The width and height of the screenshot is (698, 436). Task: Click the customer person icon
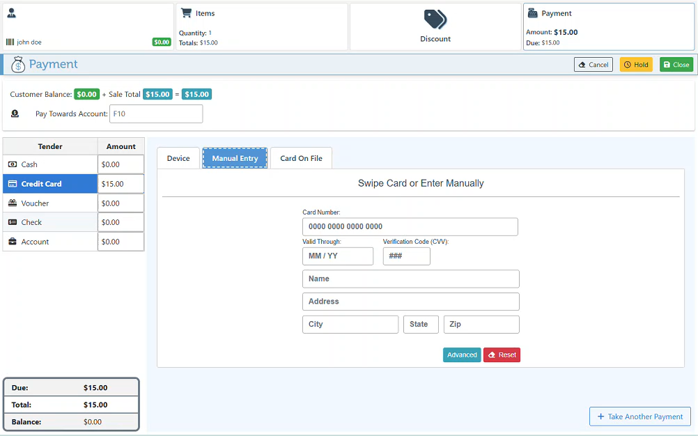click(x=12, y=13)
